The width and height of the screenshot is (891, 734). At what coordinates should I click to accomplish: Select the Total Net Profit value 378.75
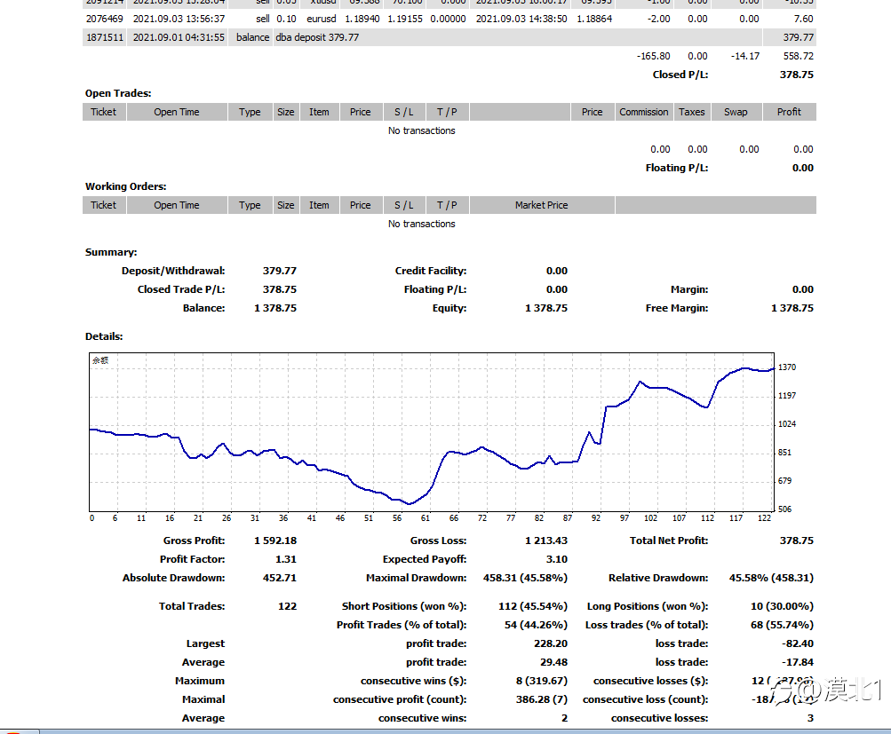(x=796, y=541)
